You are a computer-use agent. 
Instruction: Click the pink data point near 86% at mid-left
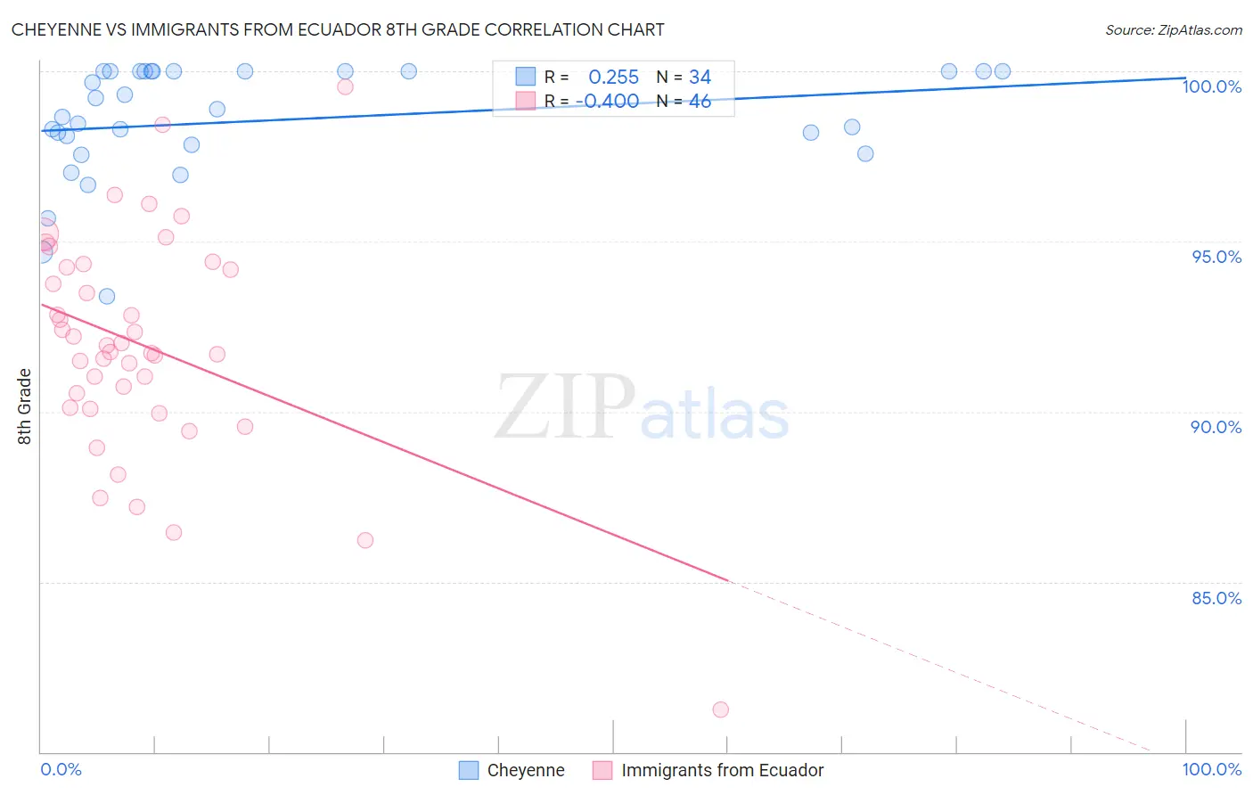coord(365,540)
